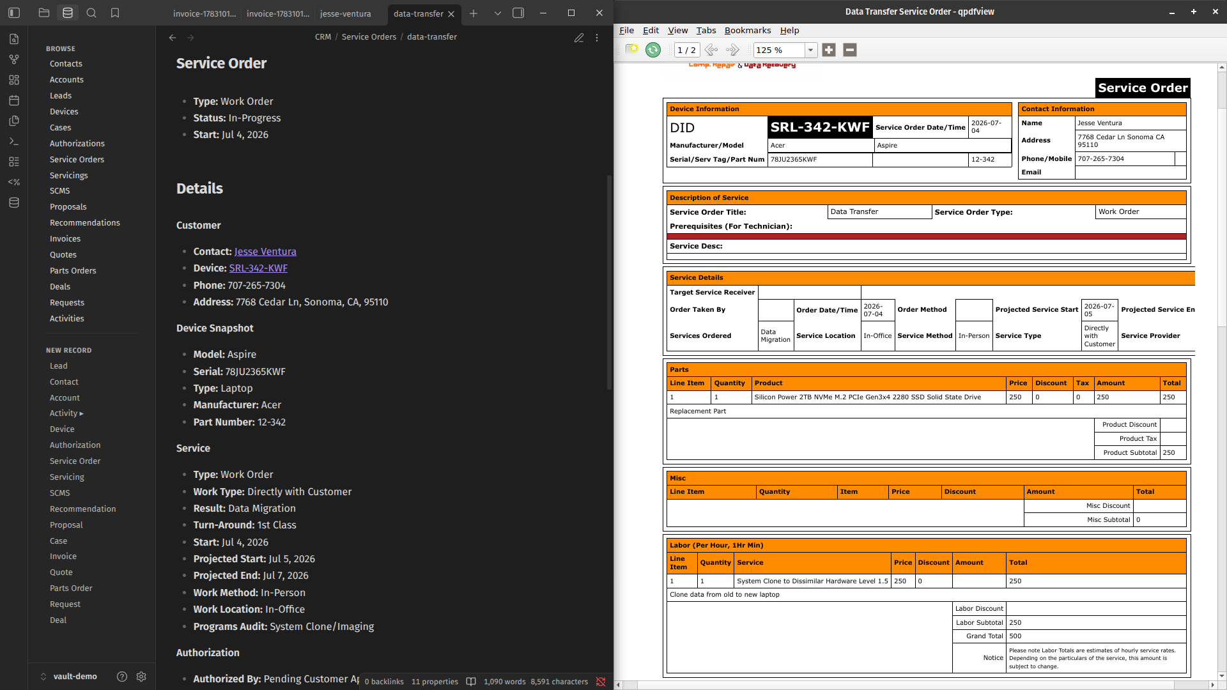Open Parts Orders in Browse list

pos(73,271)
